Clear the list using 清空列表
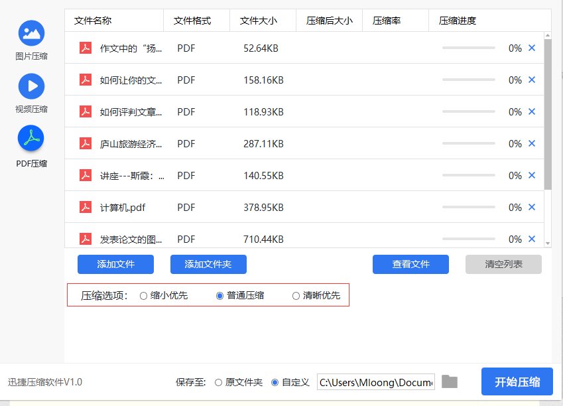Screen dimensions: 563x406 pos(503,264)
